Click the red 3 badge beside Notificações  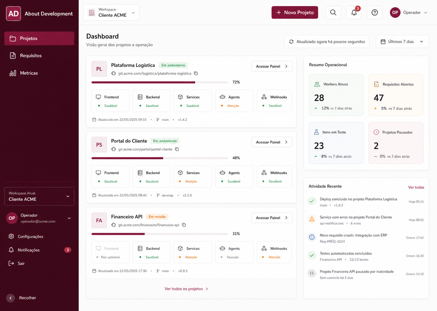click(x=68, y=250)
